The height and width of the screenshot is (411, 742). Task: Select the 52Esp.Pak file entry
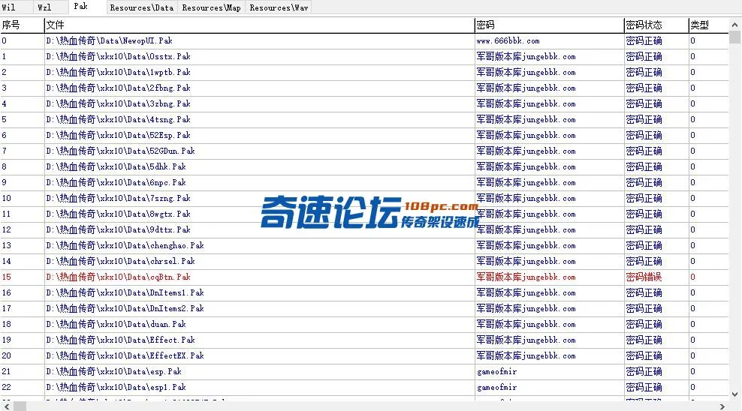[119, 135]
